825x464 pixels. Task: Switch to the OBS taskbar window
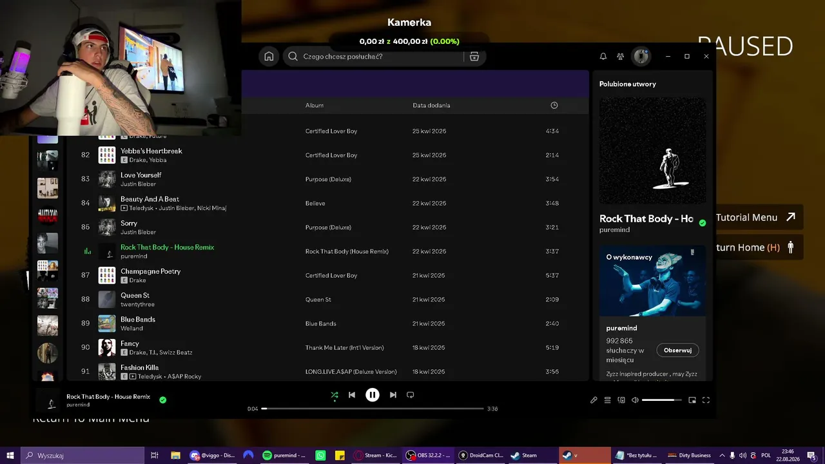[x=428, y=456]
